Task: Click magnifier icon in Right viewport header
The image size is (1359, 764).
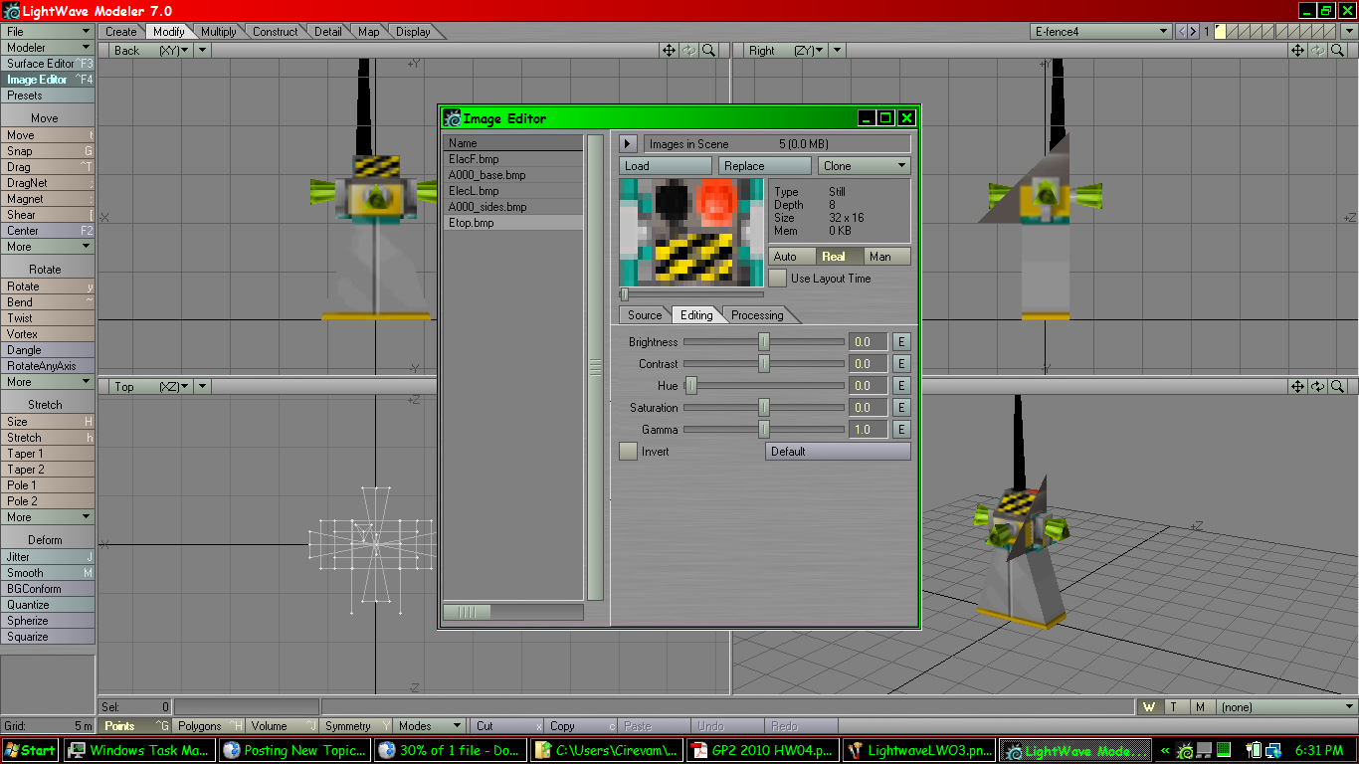Action: [1338, 50]
